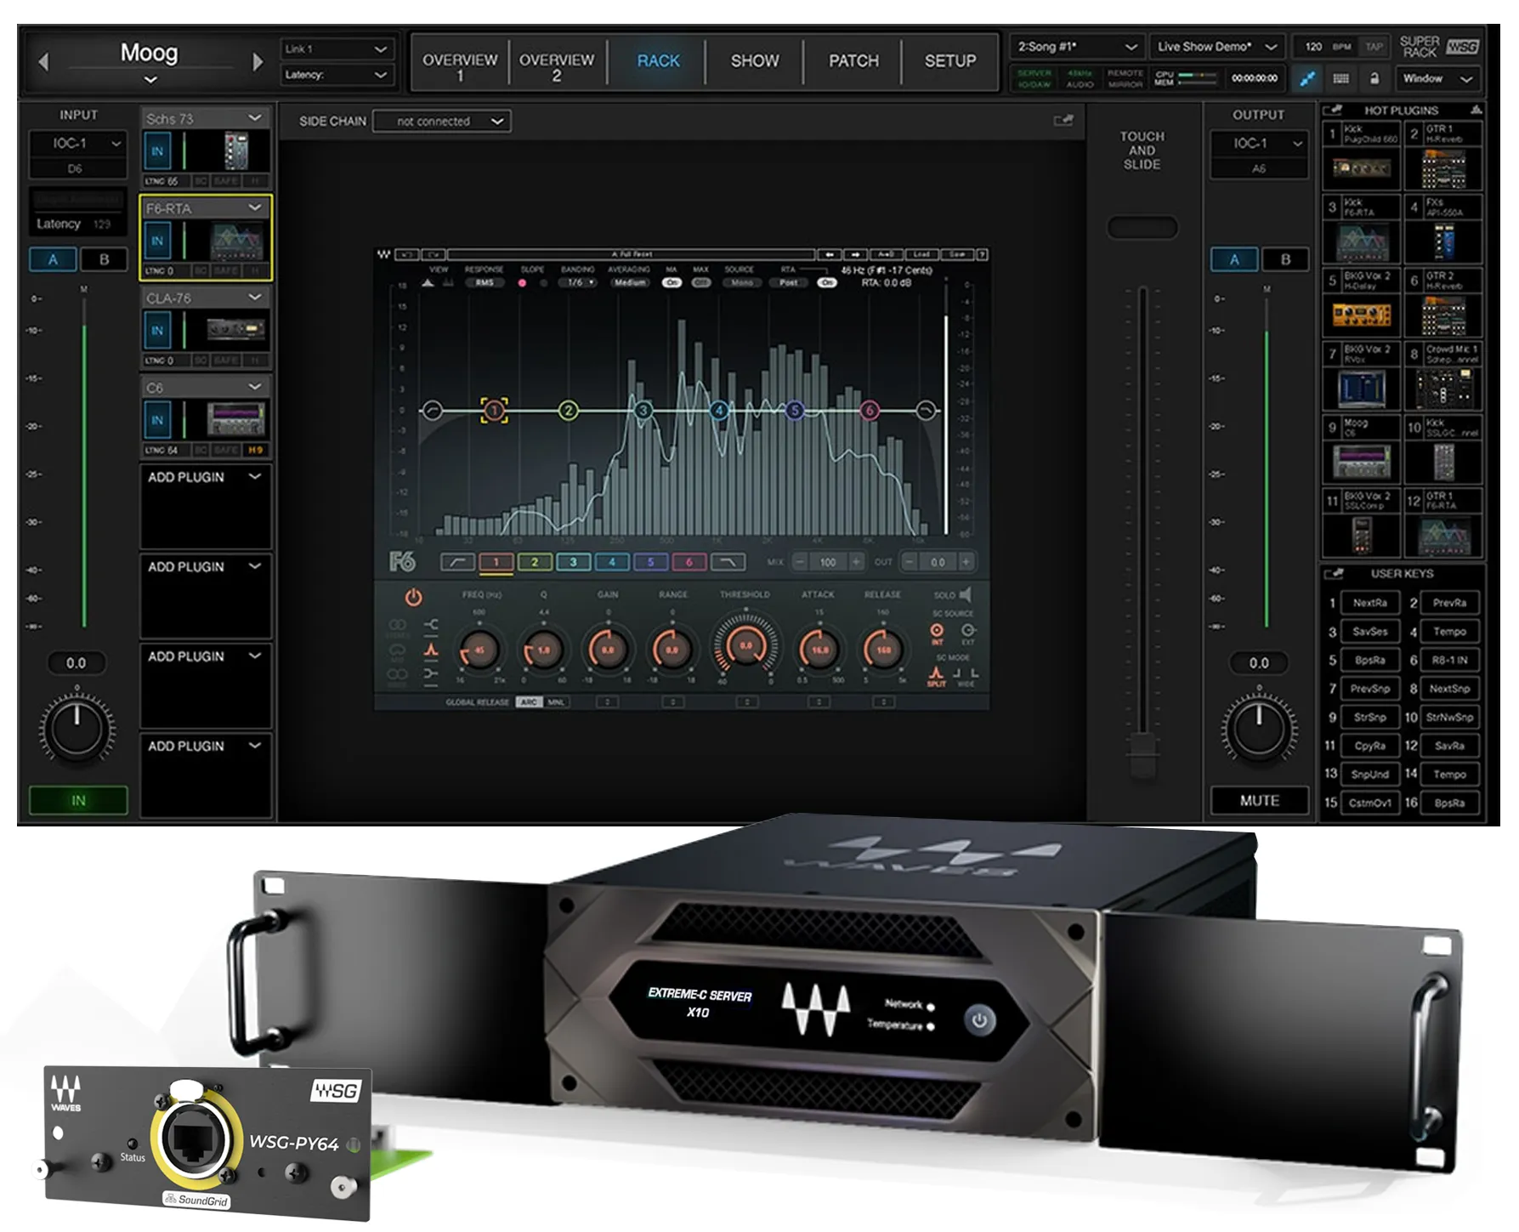Toggle IN on C6 plugin
The image size is (1519, 1232).
tap(157, 420)
